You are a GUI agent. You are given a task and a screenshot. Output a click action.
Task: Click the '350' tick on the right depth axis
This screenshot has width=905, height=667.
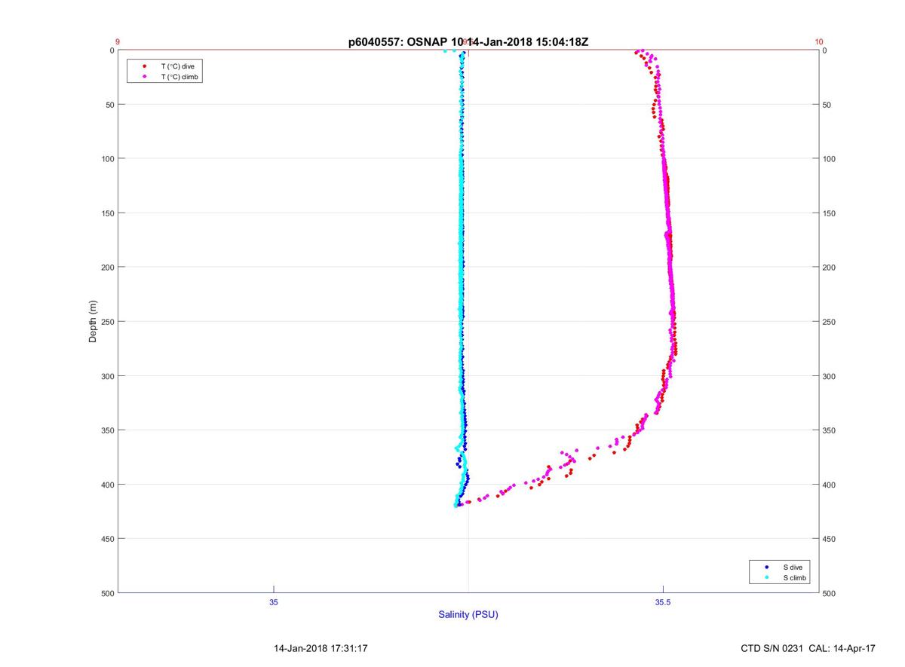(830, 430)
